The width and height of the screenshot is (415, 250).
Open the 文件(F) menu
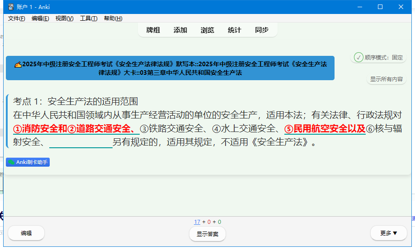[x=16, y=18]
